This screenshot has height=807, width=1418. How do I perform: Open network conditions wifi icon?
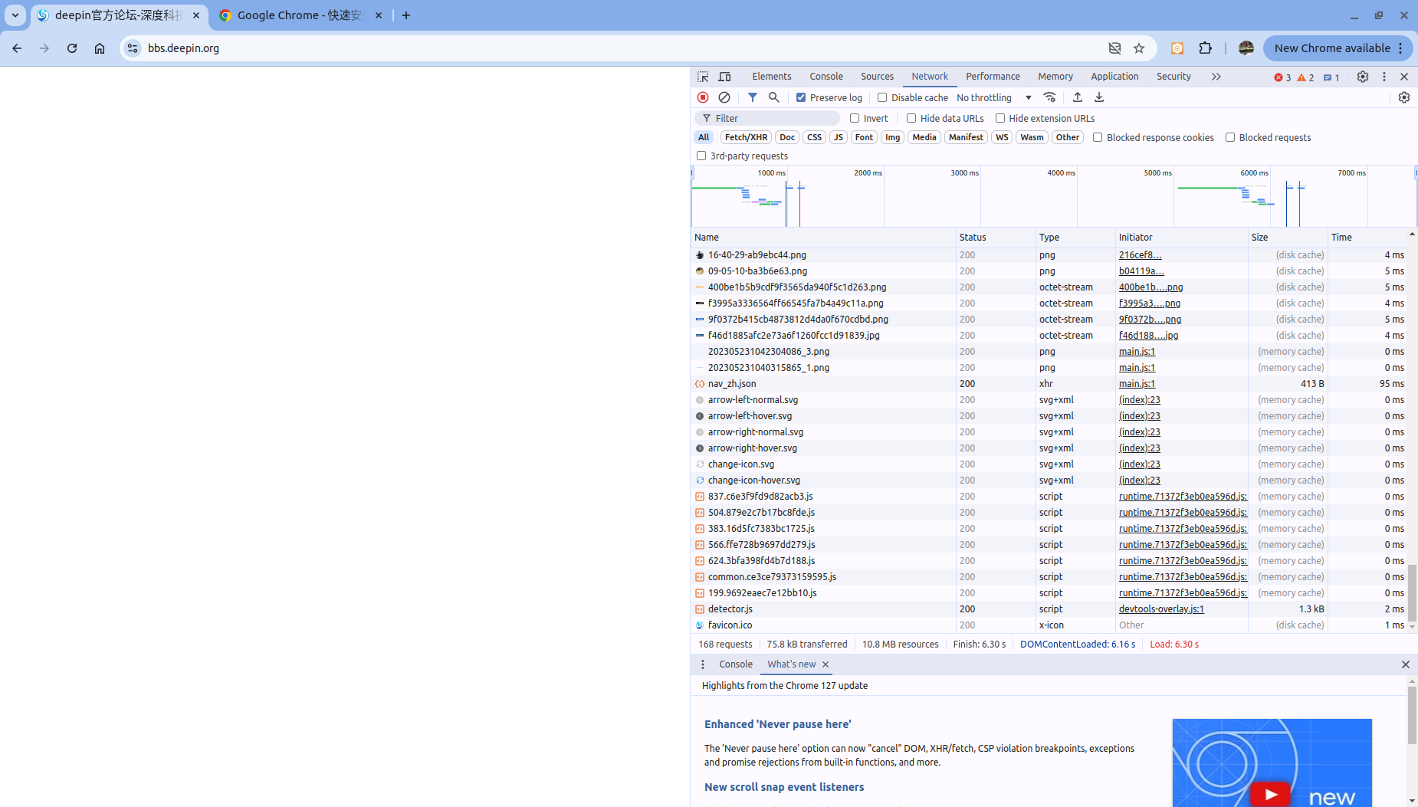coord(1050,97)
